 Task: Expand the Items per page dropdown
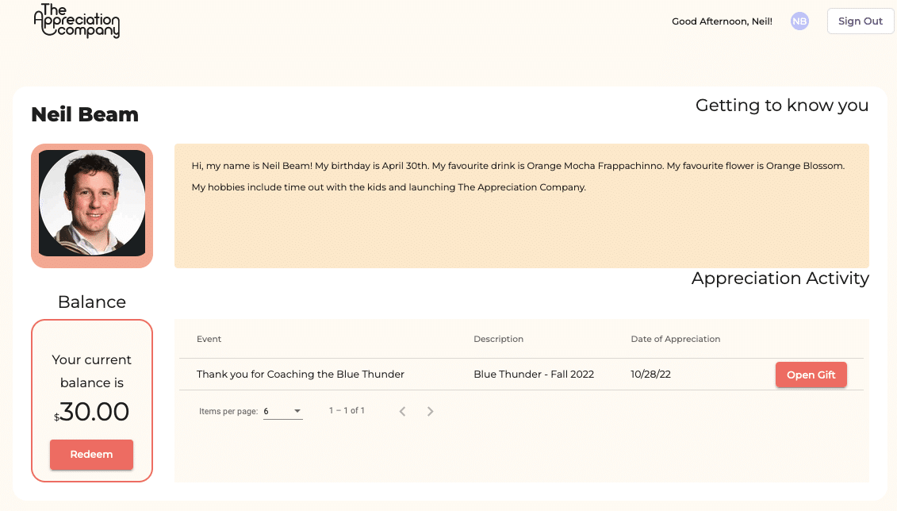[282, 412]
